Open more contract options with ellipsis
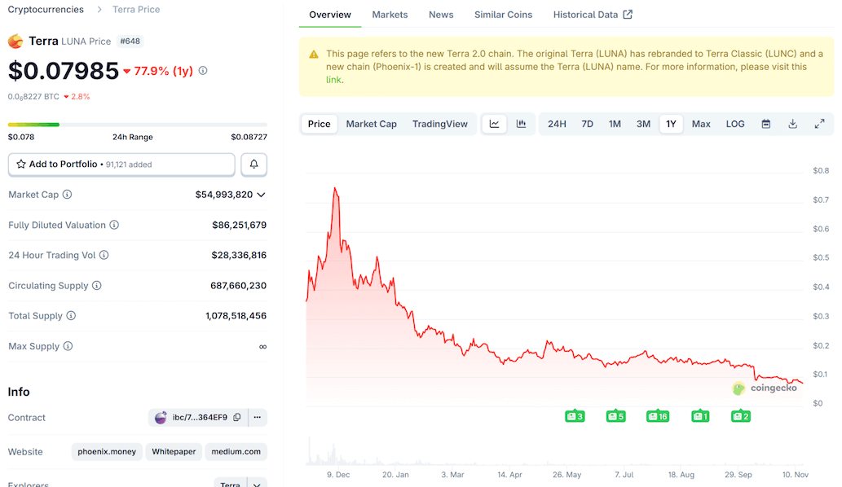This screenshot has height=487, width=842. 257,417
